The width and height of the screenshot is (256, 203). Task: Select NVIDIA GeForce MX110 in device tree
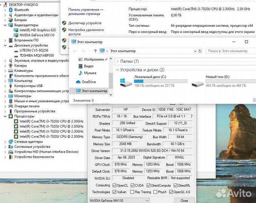tap(37, 35)
